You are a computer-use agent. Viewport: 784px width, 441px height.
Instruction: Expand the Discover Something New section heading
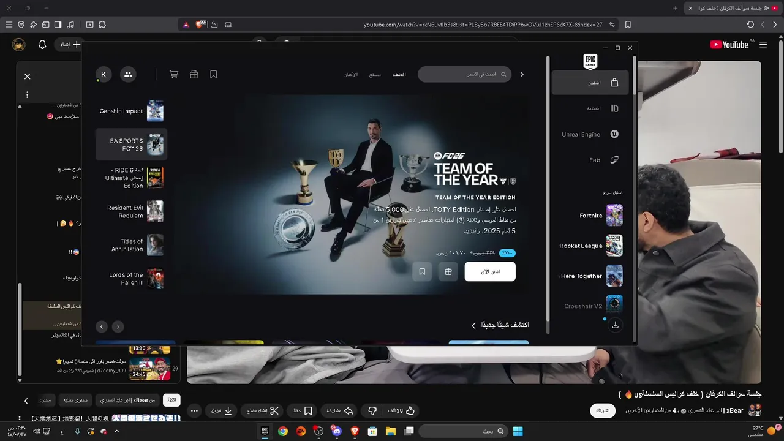click(x=499, y=325)
